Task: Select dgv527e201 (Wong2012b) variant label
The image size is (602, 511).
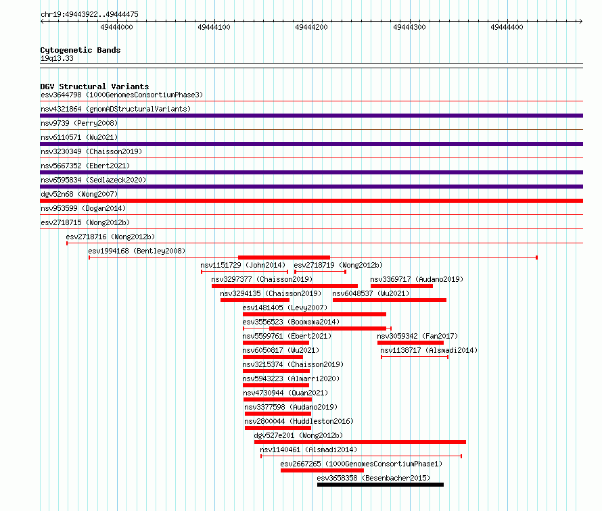Action: pyautogui.click(x=298, y=435)
